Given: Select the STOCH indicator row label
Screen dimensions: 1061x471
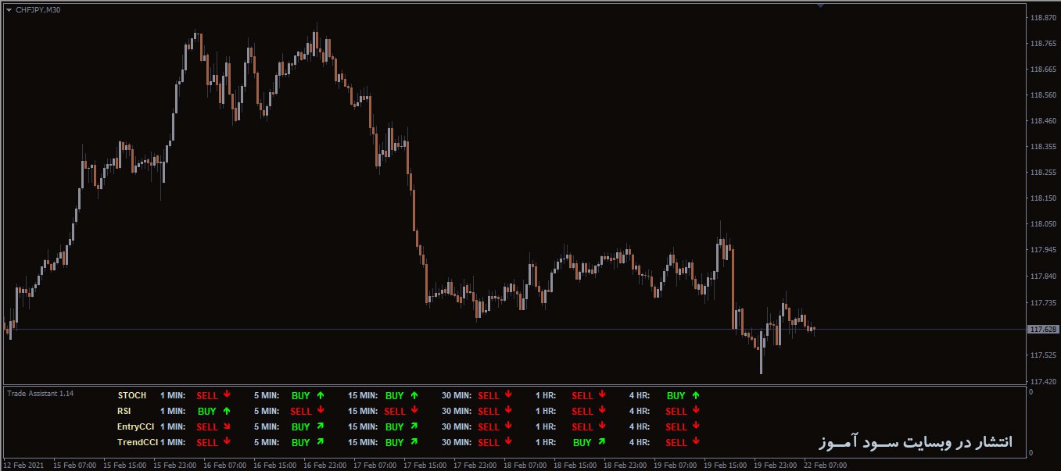Looking at the screenshot, I should pos(131,396).
